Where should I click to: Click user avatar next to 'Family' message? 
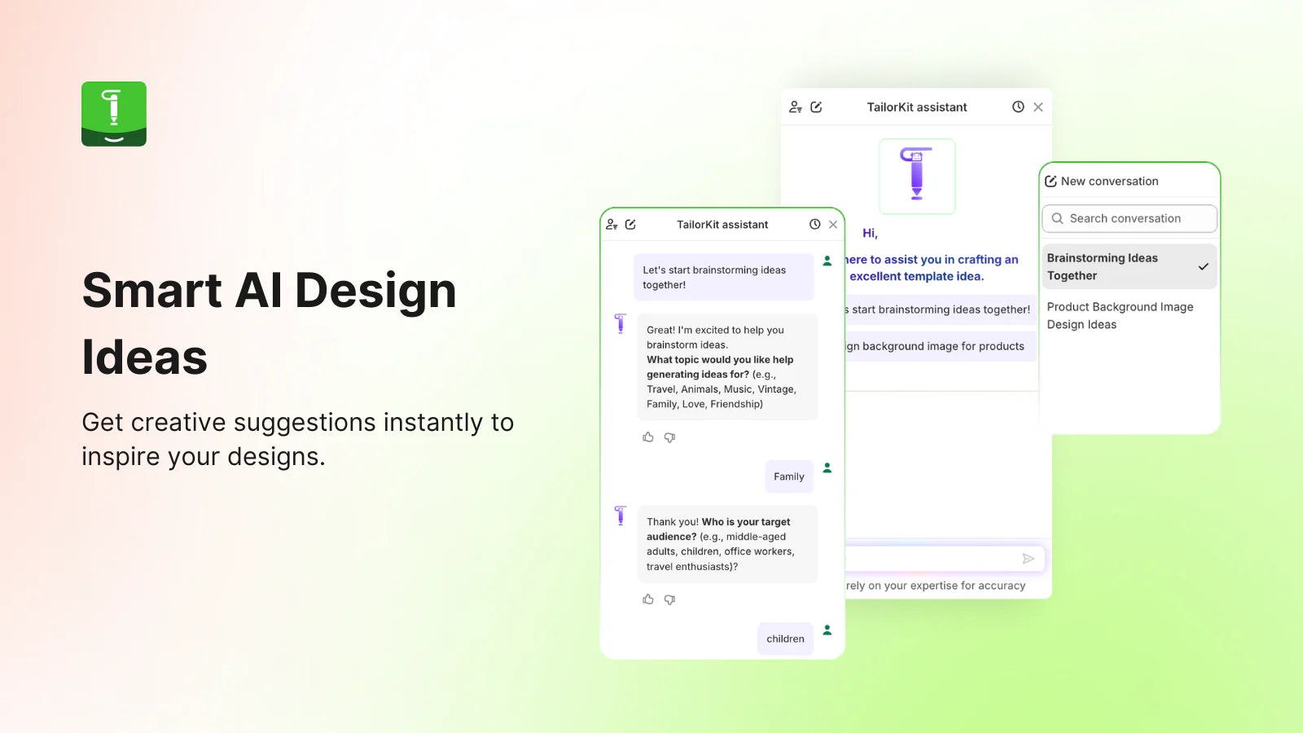pyautogui.click(x=827, y=467)
